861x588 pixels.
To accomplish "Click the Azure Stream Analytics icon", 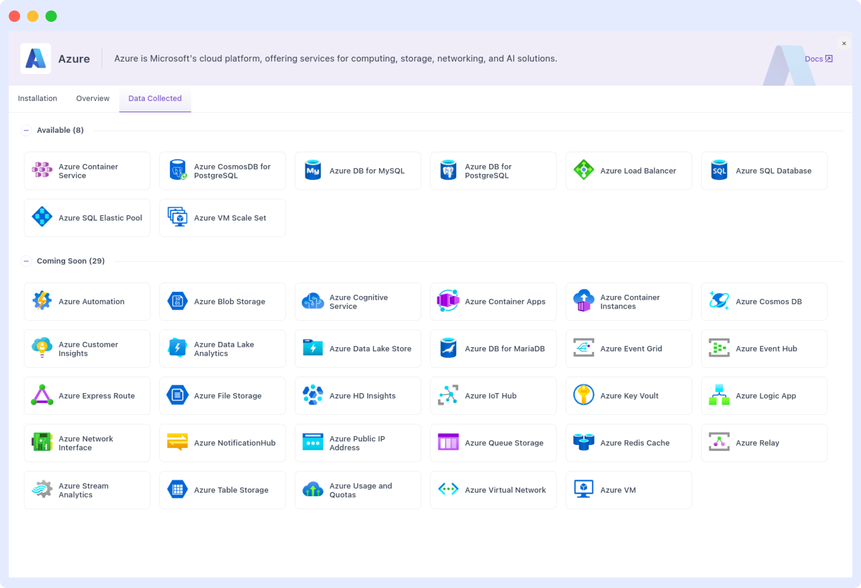I will point(42,490).
